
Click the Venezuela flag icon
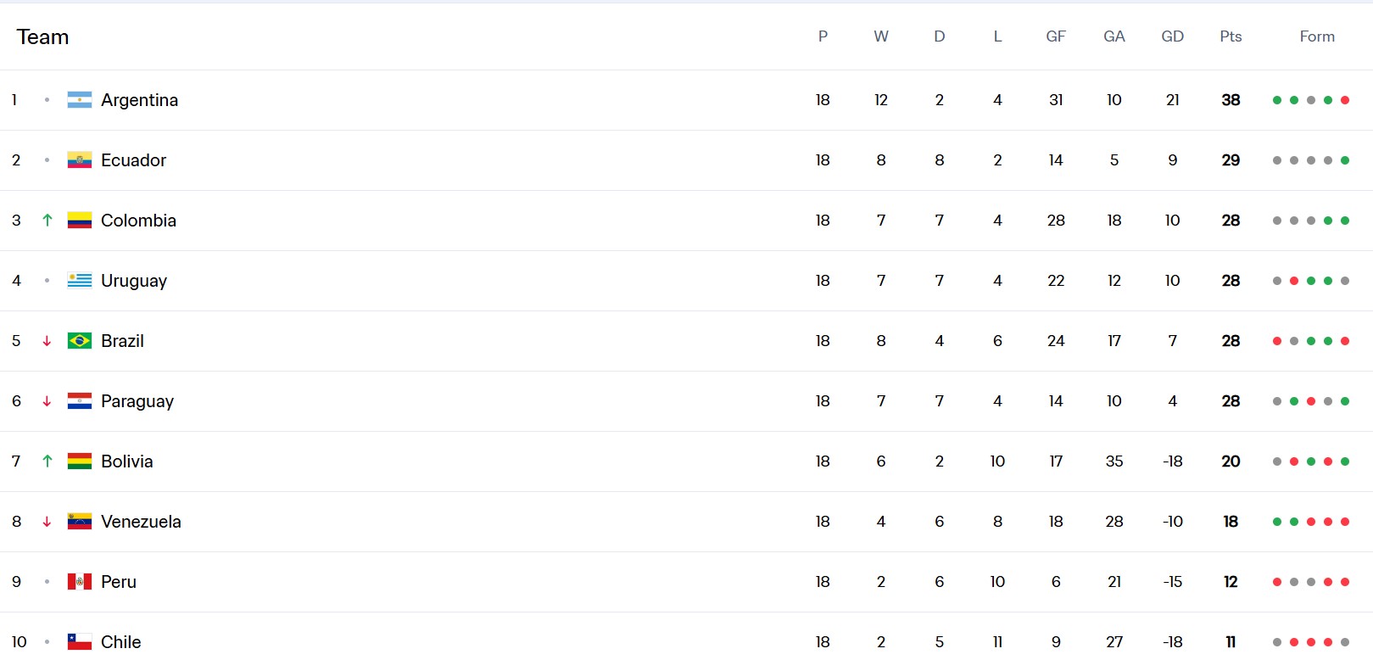[80, 522]
